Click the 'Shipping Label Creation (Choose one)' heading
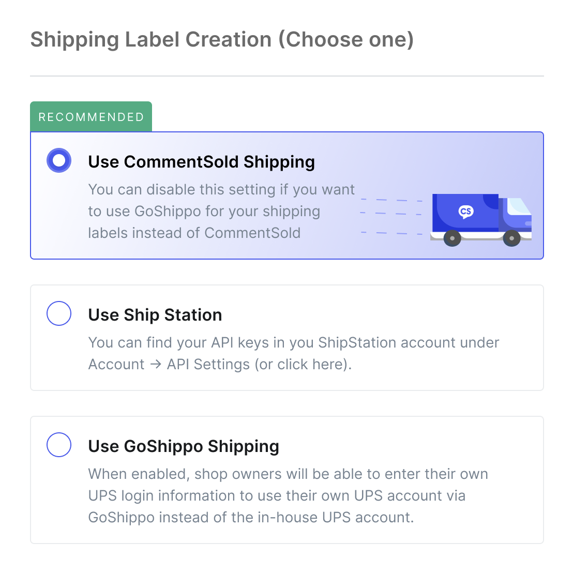Image resolution: width=573 pixels, height=573 pixels. click(x=222, y=39)
